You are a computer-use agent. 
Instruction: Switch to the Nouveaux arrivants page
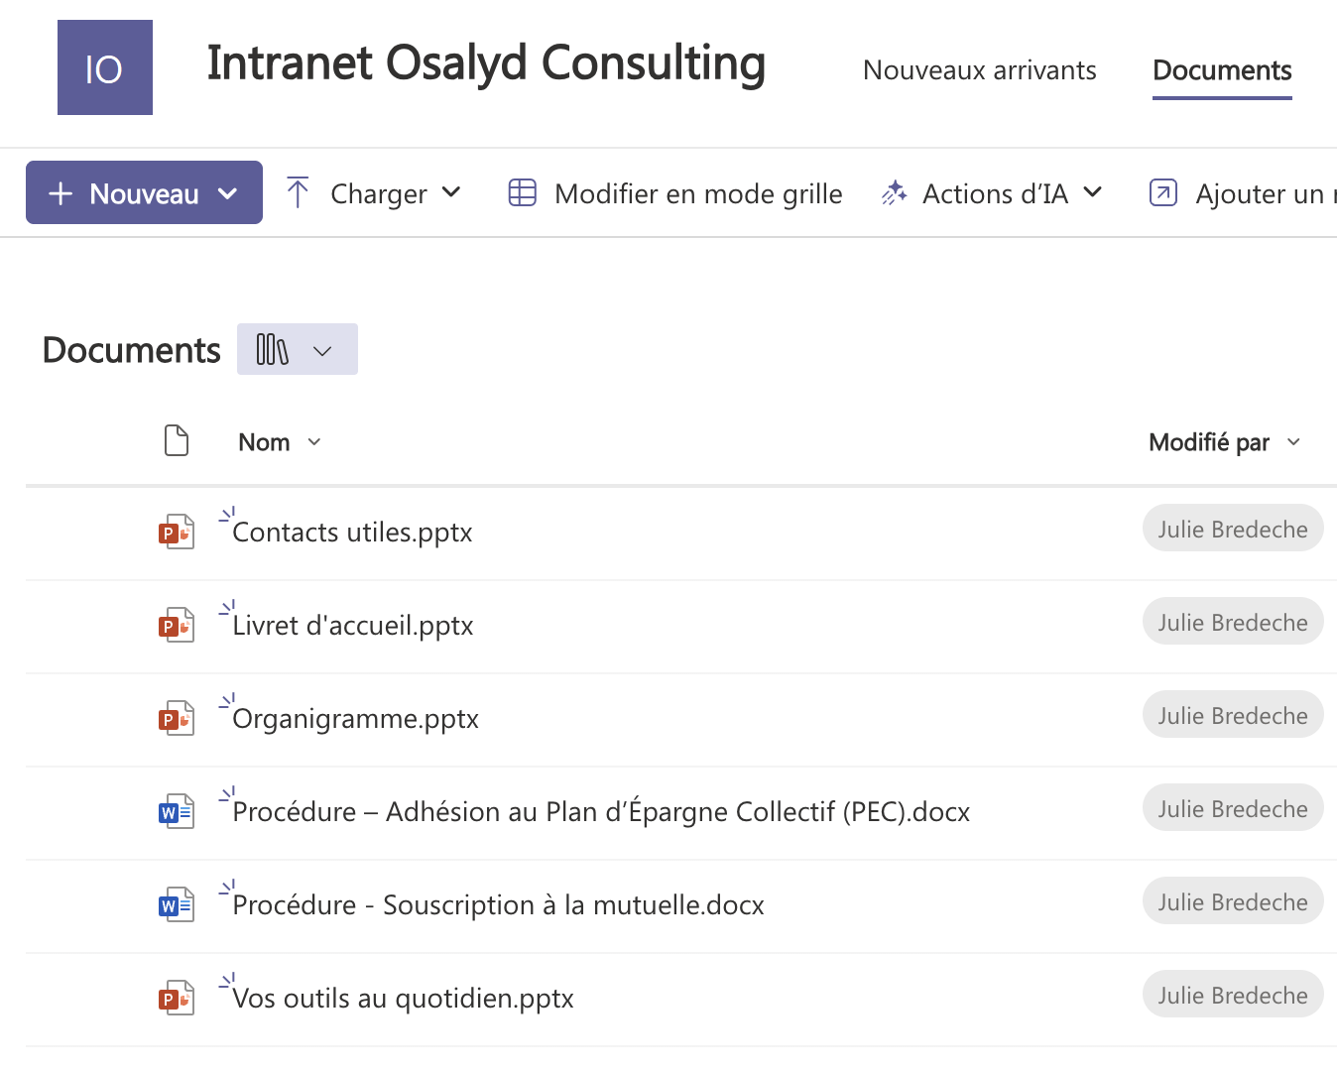979,69
